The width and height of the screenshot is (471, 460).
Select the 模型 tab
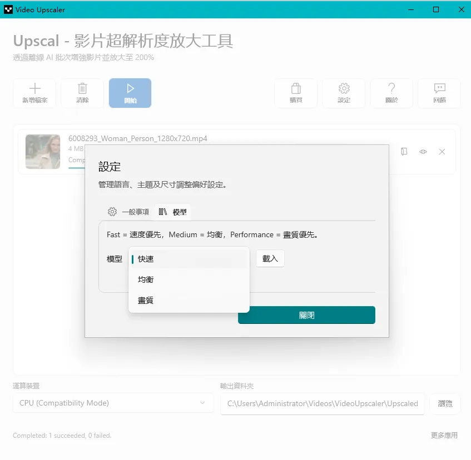click(x=173, y=212)
